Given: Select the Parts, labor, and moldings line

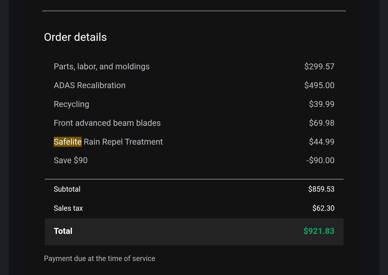Looking at the screenshot, I should click(x=101, y=66).
